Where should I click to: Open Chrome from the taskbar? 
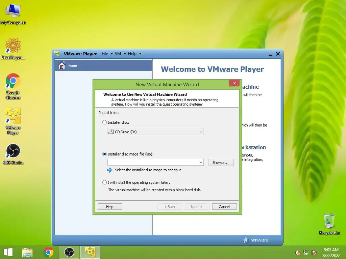(48, 252)
